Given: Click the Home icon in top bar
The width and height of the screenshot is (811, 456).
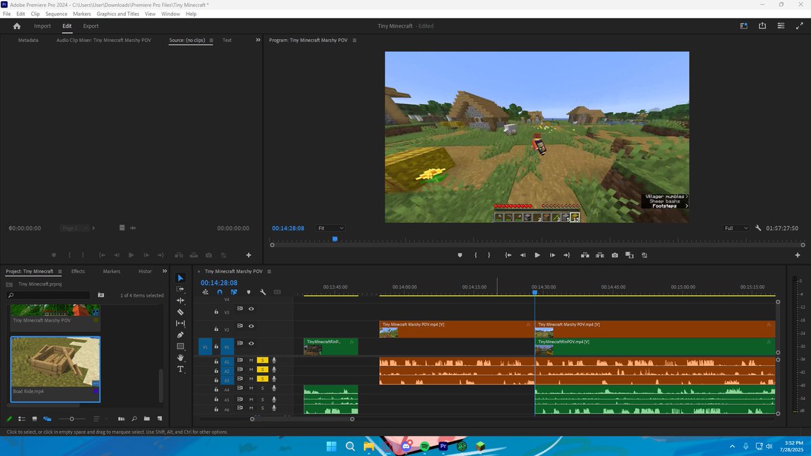Looking at the screenshot, I should point(17,26).
